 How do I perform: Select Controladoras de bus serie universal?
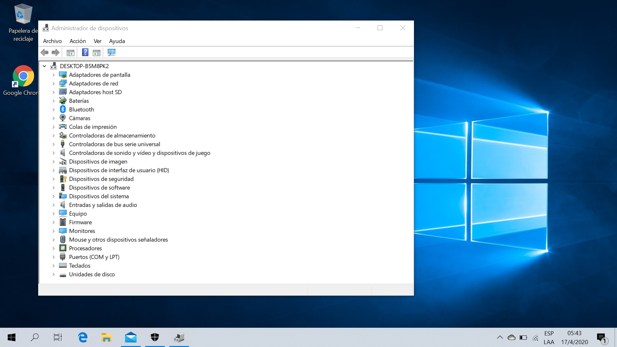(x=114, y=144)
